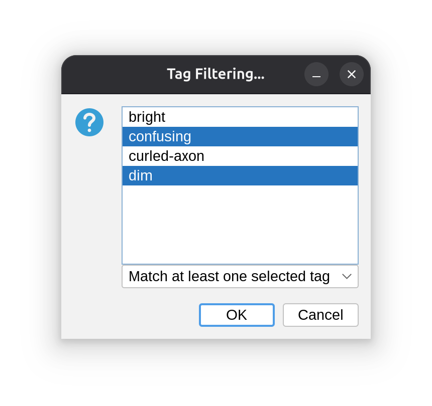
Task: Cancel the tag filtering dialog
Action: coord(320,315)
